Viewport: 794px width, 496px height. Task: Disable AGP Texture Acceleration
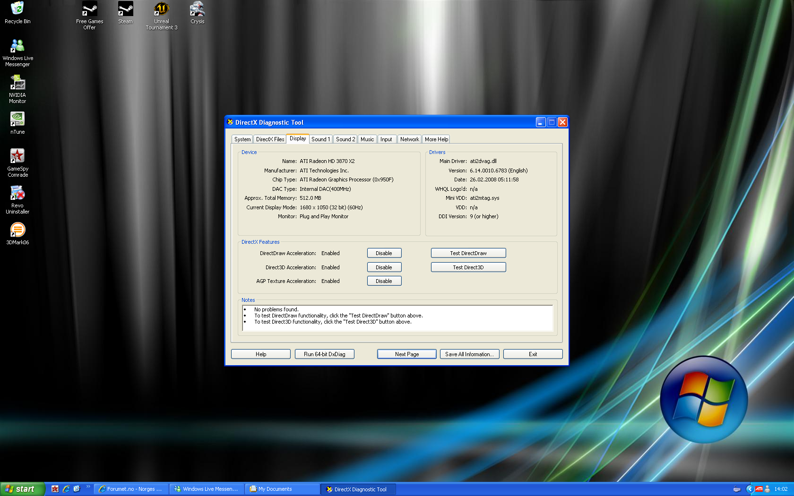pyautogui.click(x=384, y=281)
